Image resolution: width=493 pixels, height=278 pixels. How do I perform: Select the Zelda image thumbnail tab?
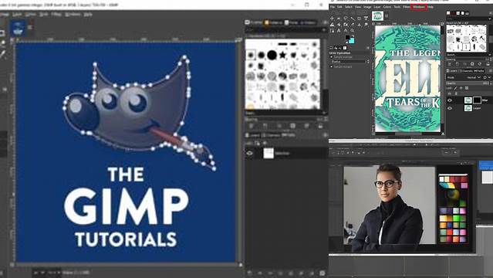point(377,15)
